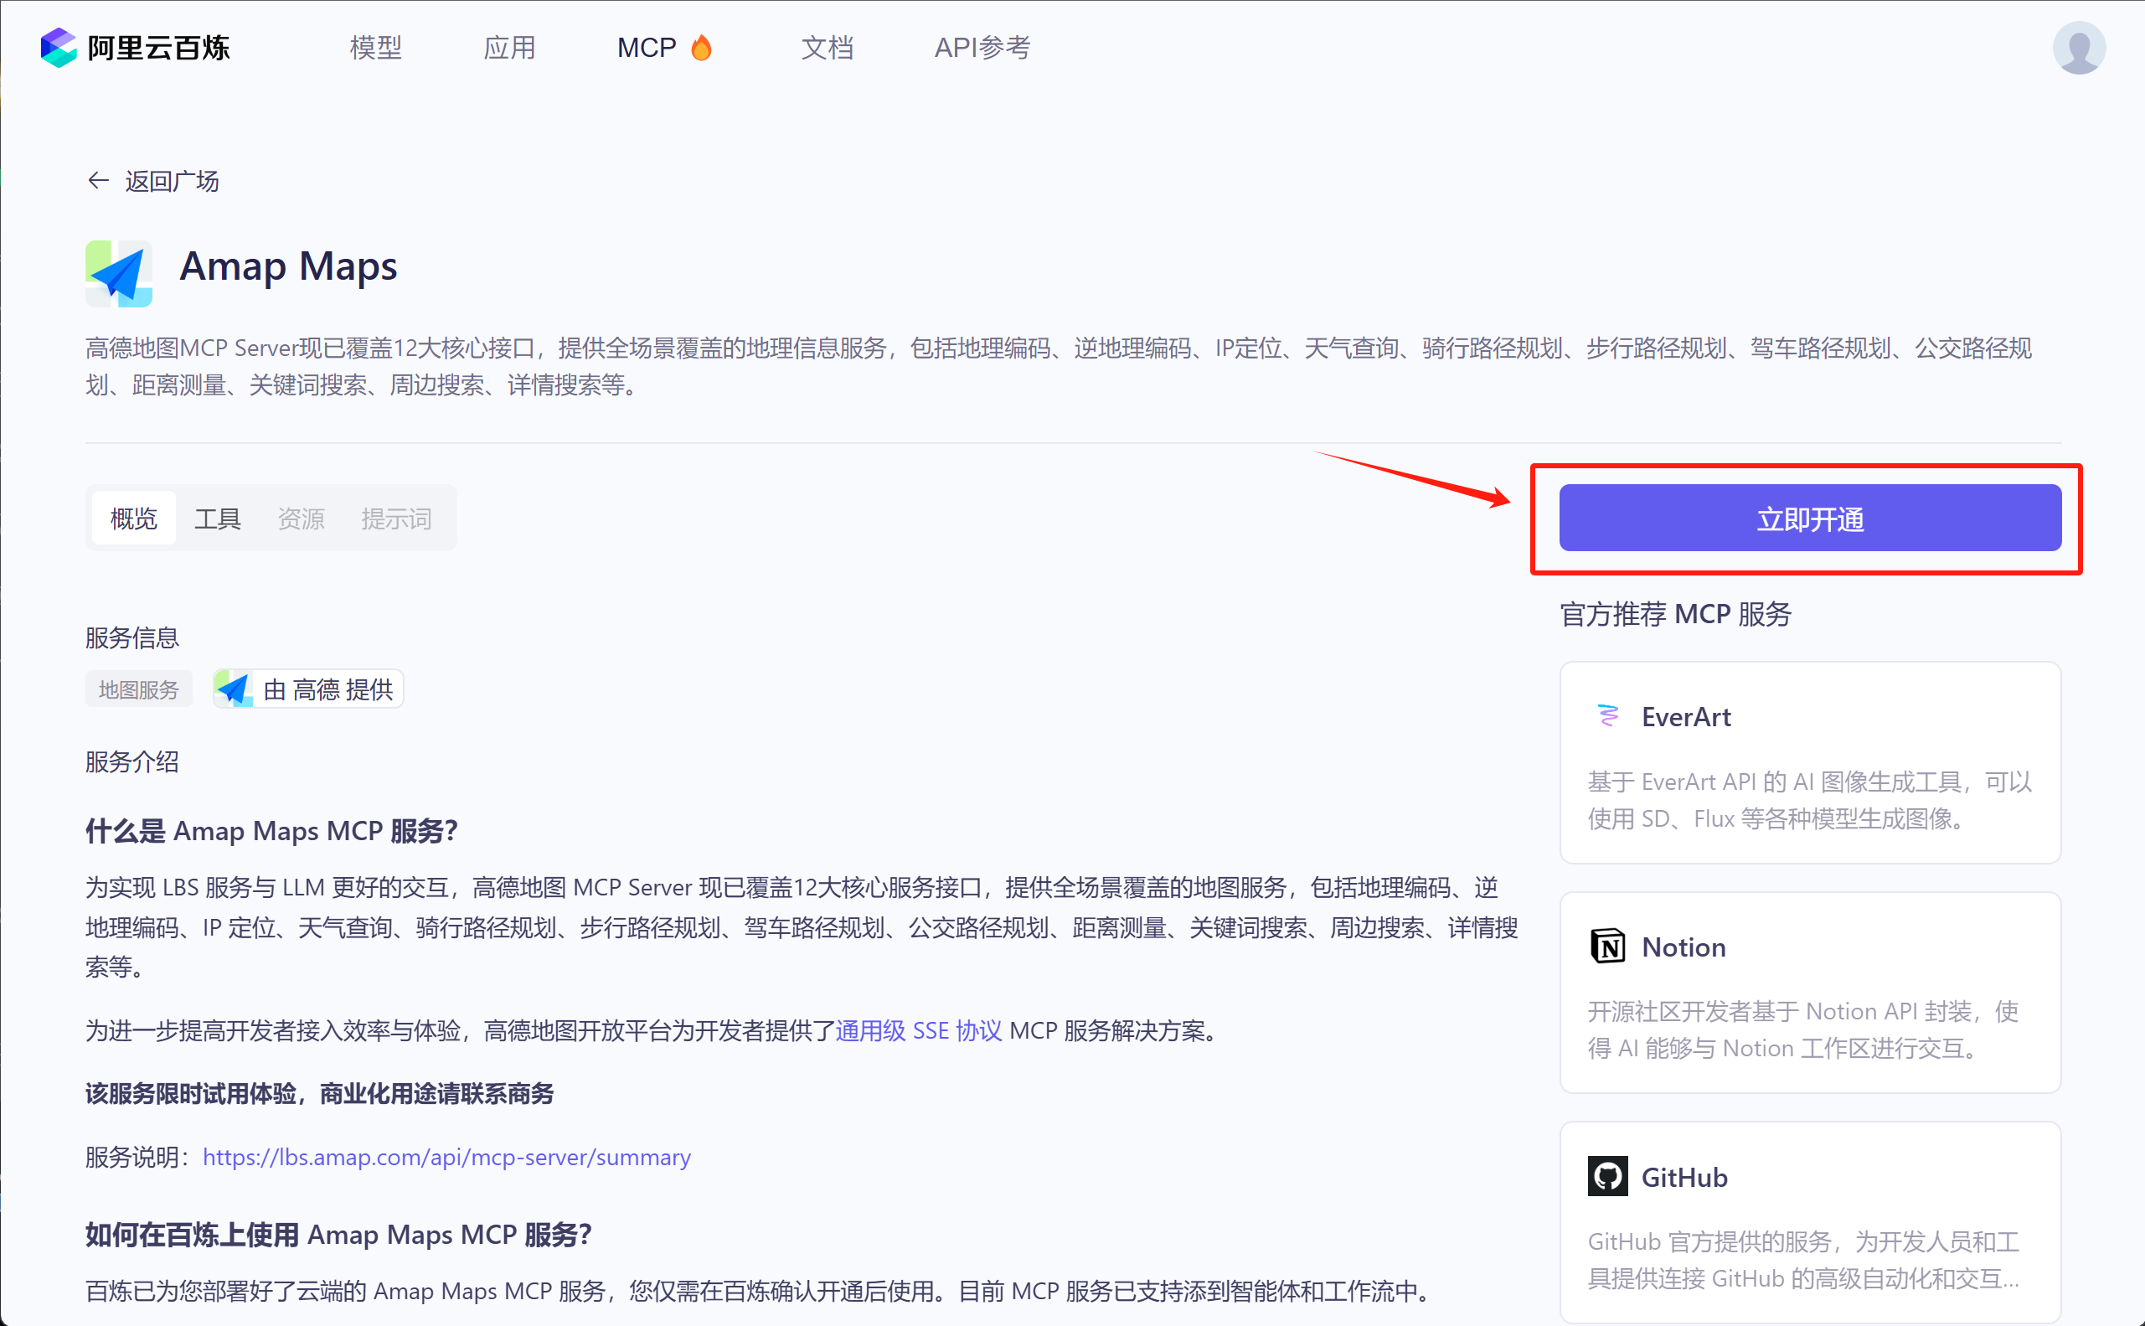Click the bold 该服务限时试用体验 notice text
The width and height of the screenshot is (2145, 1326).
[319, 1094]
